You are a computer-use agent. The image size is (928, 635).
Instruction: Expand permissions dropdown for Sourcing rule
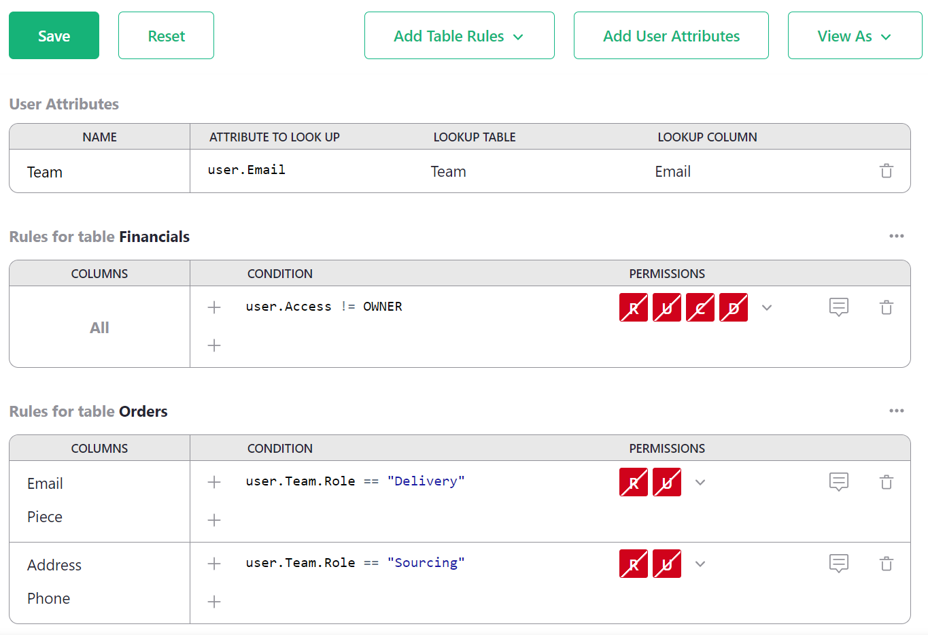[x=700, y=564]
